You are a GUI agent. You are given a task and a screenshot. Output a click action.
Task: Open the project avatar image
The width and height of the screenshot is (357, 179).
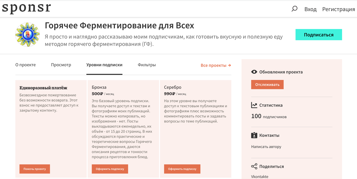coord(28,35)
